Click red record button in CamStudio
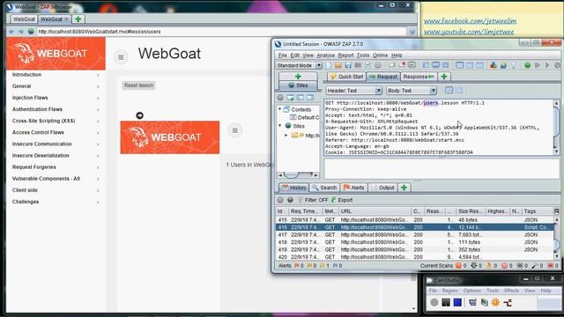 click(x=434, y=303)
